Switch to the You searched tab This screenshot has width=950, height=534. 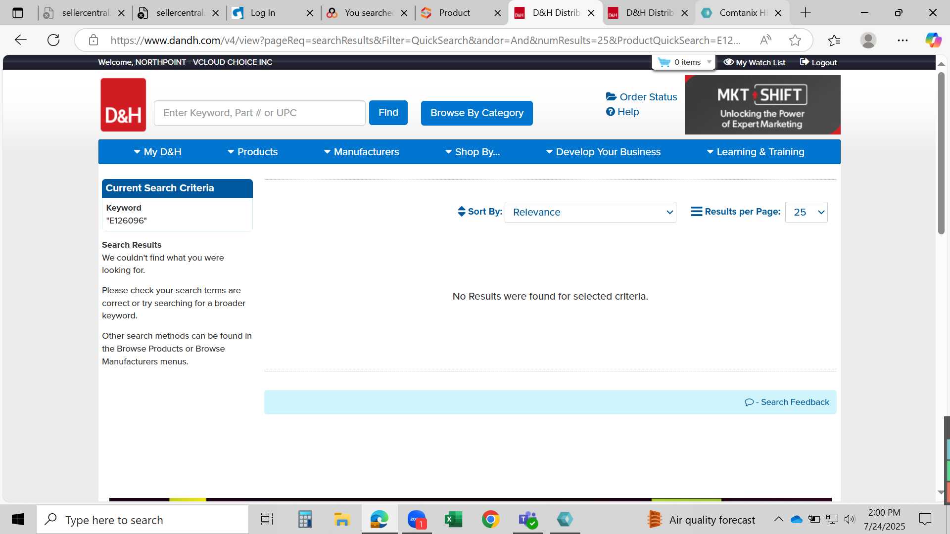pos(368,13)
